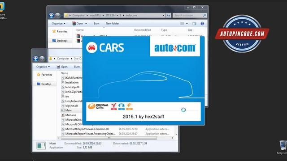Create a New folder in autocom window
The width and height of the screenshot is (287, 161).
112,24
